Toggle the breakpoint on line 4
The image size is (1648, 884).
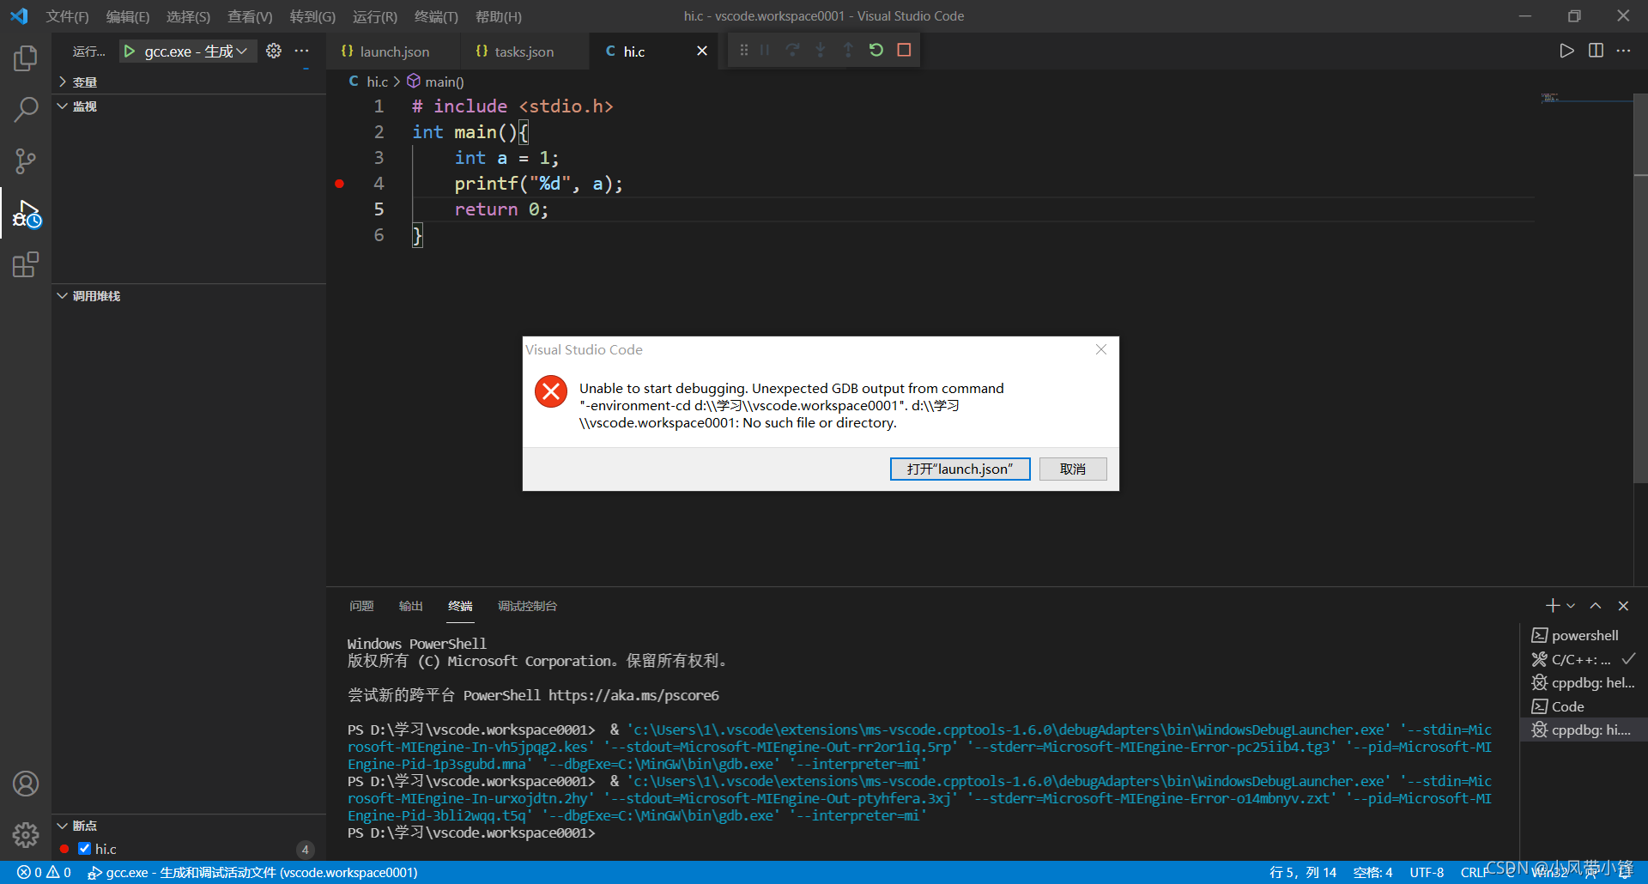(340, 184)
